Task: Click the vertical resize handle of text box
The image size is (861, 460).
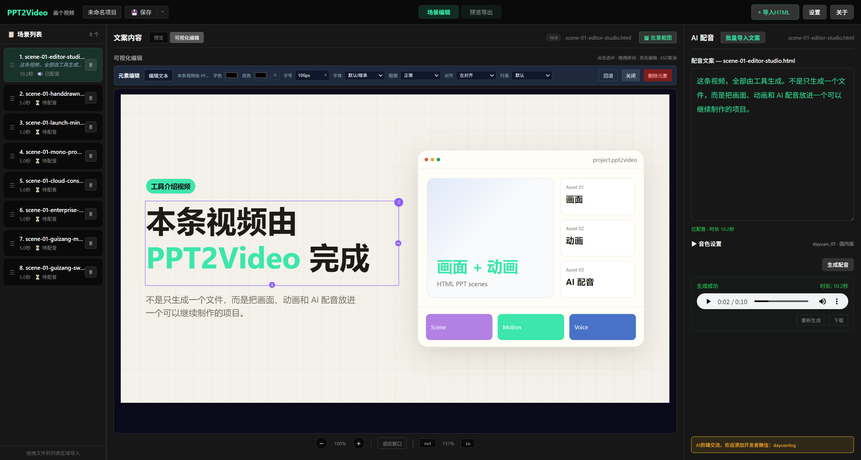Action: click(x=272, y=285)
